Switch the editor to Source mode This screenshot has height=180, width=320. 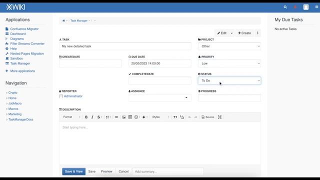pyautogui.click(x=208, y=117)
